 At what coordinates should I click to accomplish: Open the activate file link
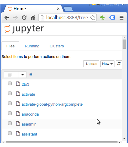pos(28,94)
